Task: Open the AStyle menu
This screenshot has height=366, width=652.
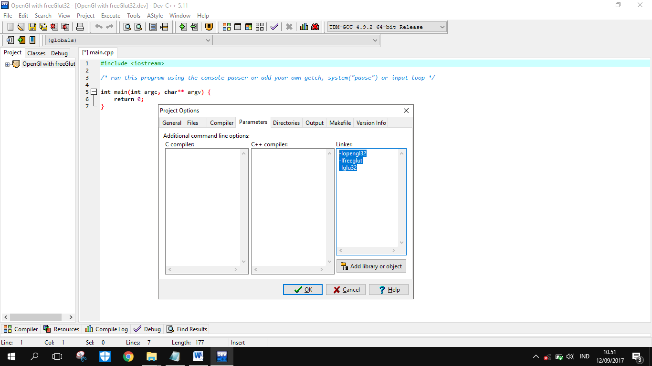Action: coord(155,16)
